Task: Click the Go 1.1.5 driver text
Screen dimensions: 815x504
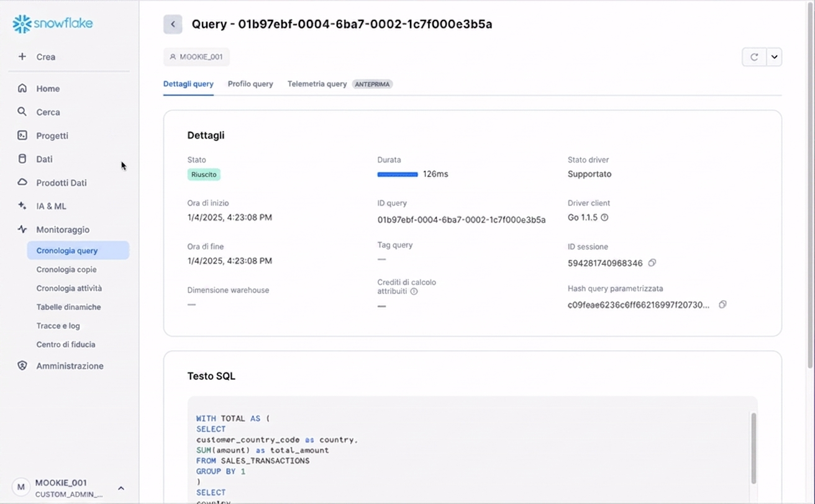Action: 583,217
